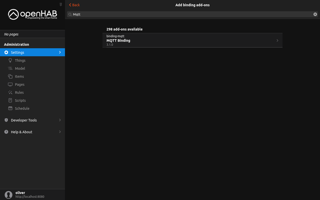
Task: Click the Rules magic wand icon
Action: tap(10, 92)
